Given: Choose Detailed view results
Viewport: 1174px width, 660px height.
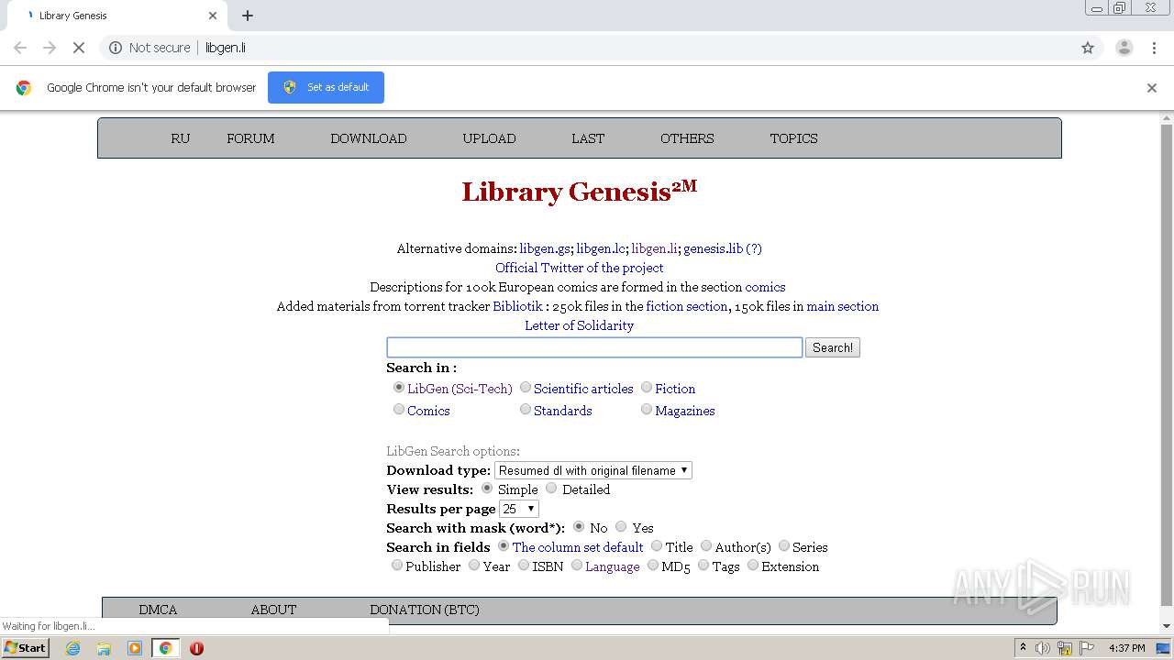Looking at the screenshot, I should tap(551, 489).
